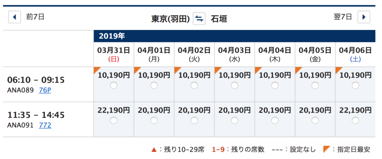The height and width of the screenshot is (159, 382).
Task: Select 22,190円 fare for ANA091 on 03月31日
Action: pyautogui.click(x=114, y=120)
